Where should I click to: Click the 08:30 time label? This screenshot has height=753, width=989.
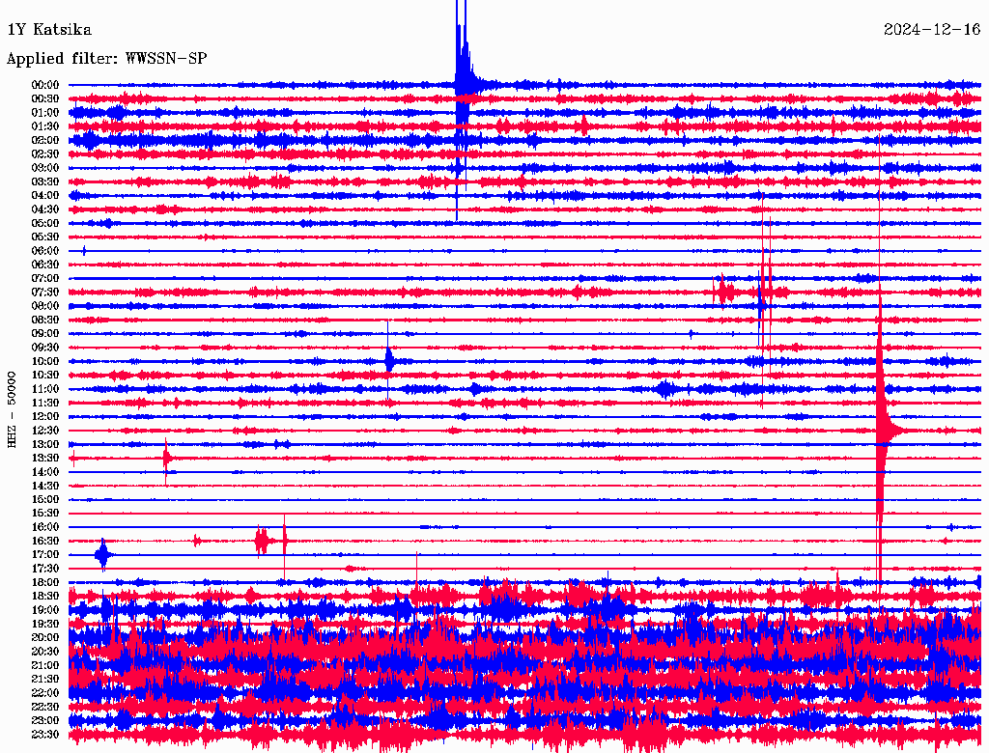coord(45,321)
